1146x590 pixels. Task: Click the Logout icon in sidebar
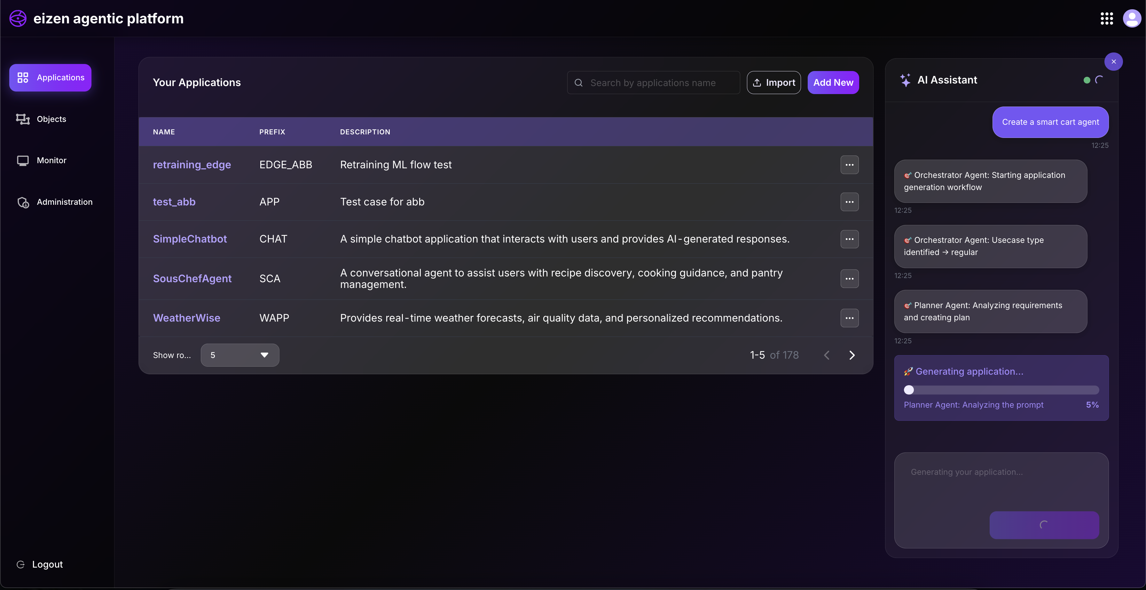coord(20,564)
